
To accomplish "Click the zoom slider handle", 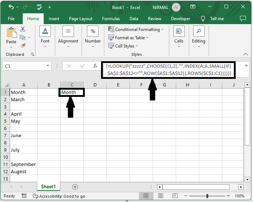I will coord(207,196).
